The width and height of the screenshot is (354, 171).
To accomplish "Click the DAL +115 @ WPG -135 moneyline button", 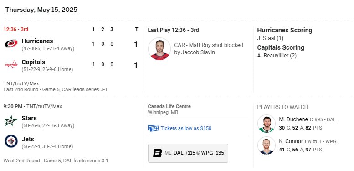I will pos(188,153).
